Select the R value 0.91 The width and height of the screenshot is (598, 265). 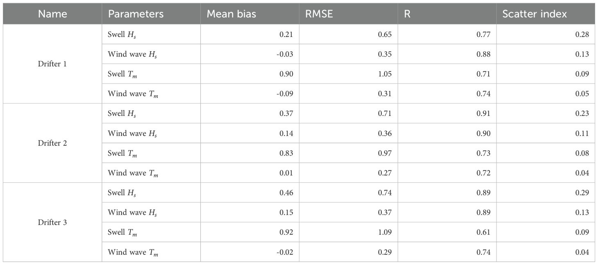pyautogui.click(x=484, y=113)
